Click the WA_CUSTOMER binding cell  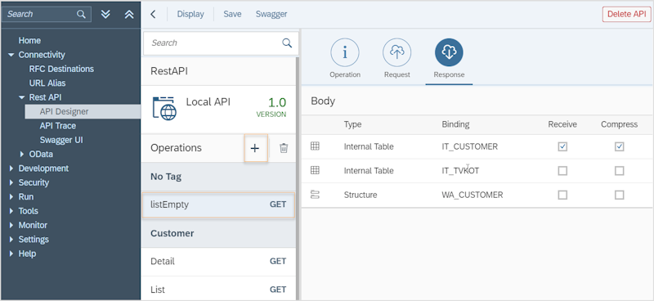(473, 195)
